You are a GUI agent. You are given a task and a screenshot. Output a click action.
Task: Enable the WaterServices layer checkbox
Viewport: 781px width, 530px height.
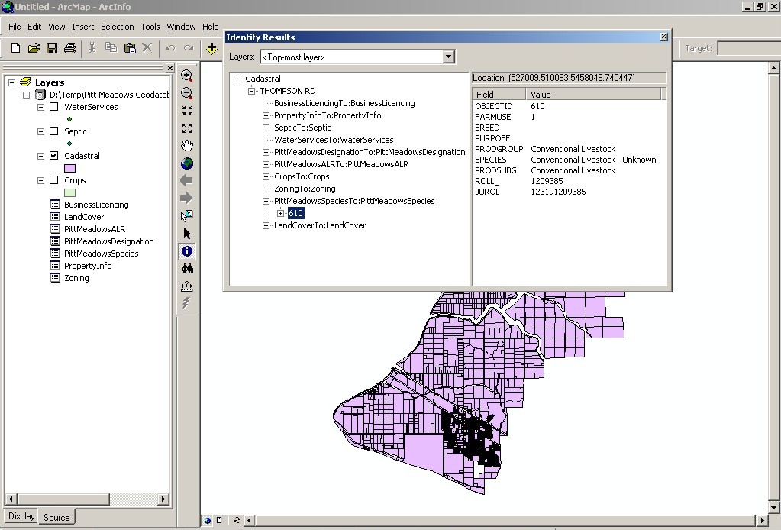point(53,107)
